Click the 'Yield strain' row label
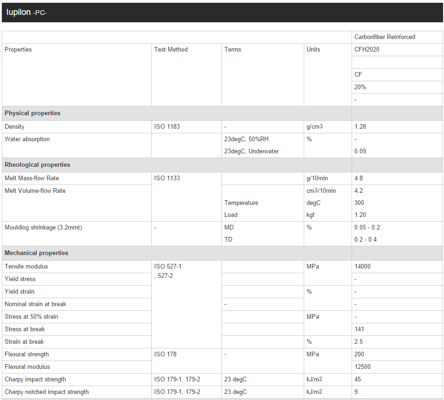This screenshot has width=444, height=400. (20, 291)
